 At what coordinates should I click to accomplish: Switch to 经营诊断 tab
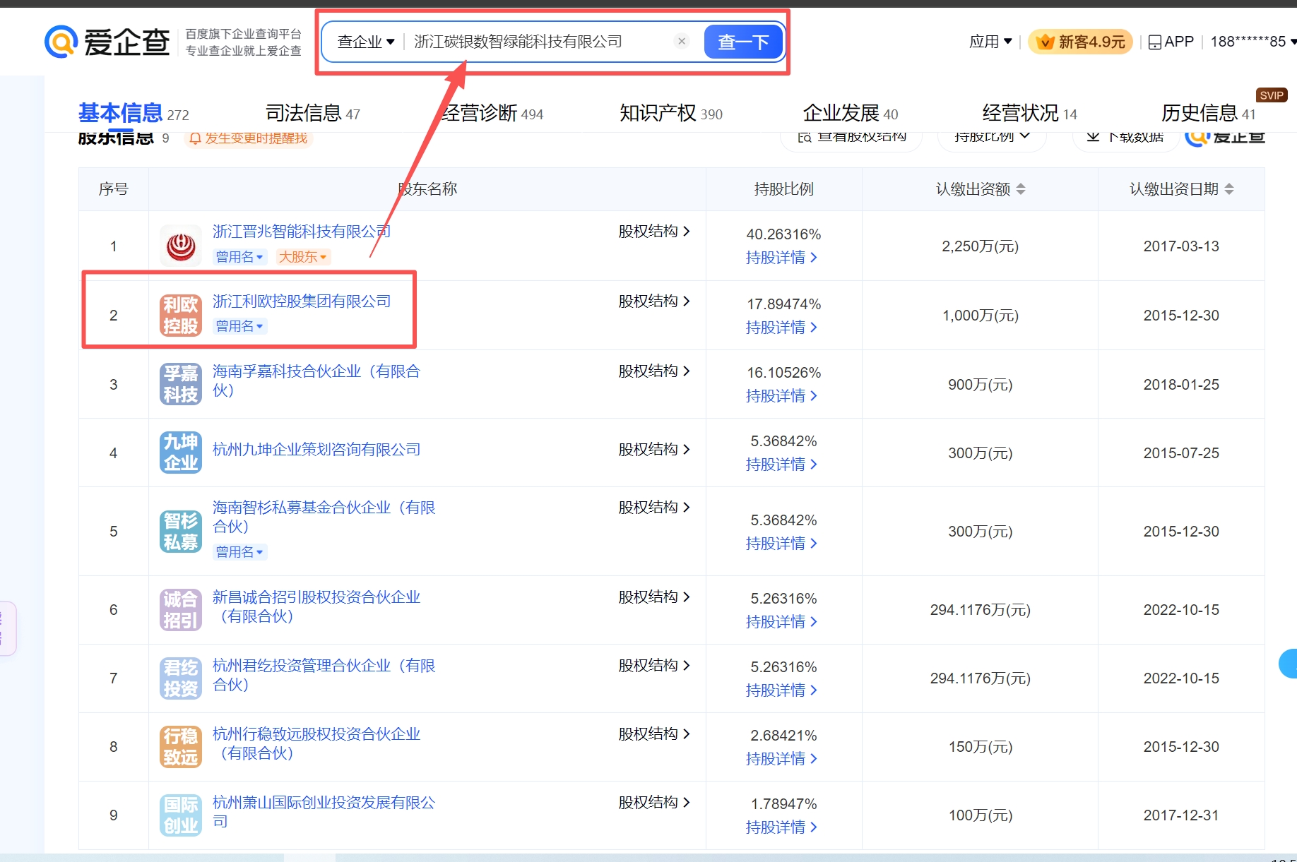[492, 113]
